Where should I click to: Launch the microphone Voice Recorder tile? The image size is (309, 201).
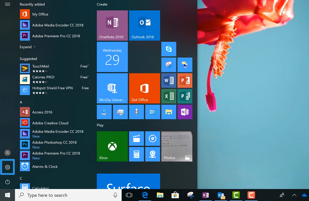pos(136,112)
